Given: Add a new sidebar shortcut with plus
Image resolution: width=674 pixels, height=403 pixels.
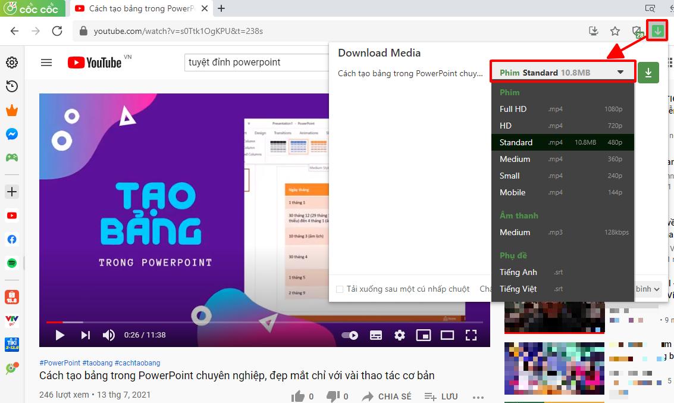Looking at the screenshot, I should [12, 192].
